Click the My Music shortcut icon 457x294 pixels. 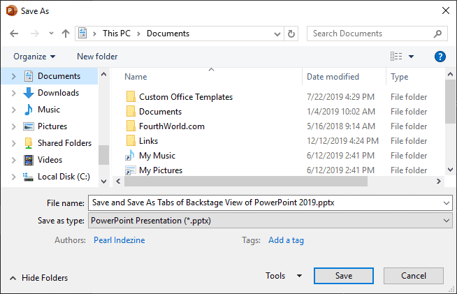click(130, 155)
